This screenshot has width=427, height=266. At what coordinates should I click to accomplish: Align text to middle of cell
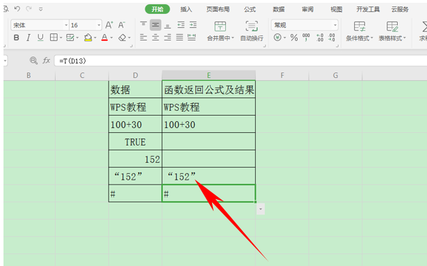click(155, 25)
